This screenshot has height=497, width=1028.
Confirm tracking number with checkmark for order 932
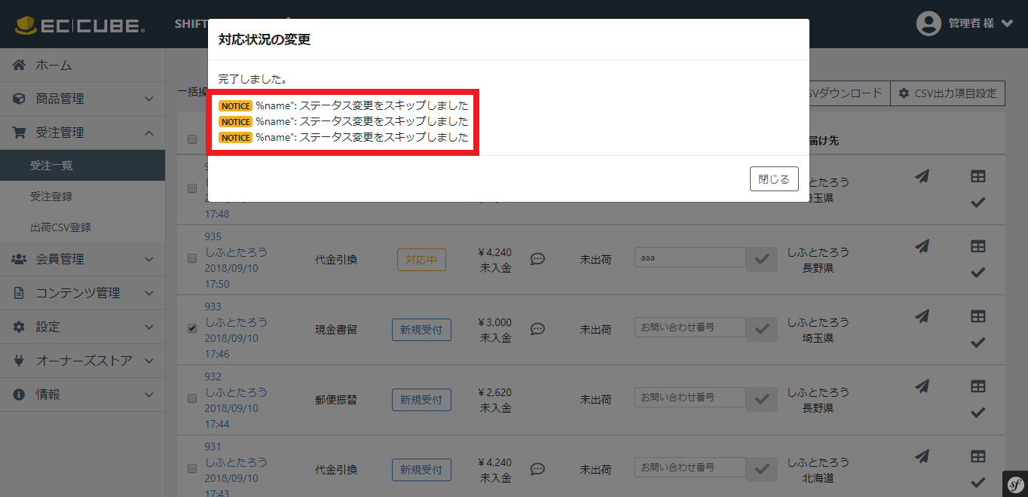point(762,399)
